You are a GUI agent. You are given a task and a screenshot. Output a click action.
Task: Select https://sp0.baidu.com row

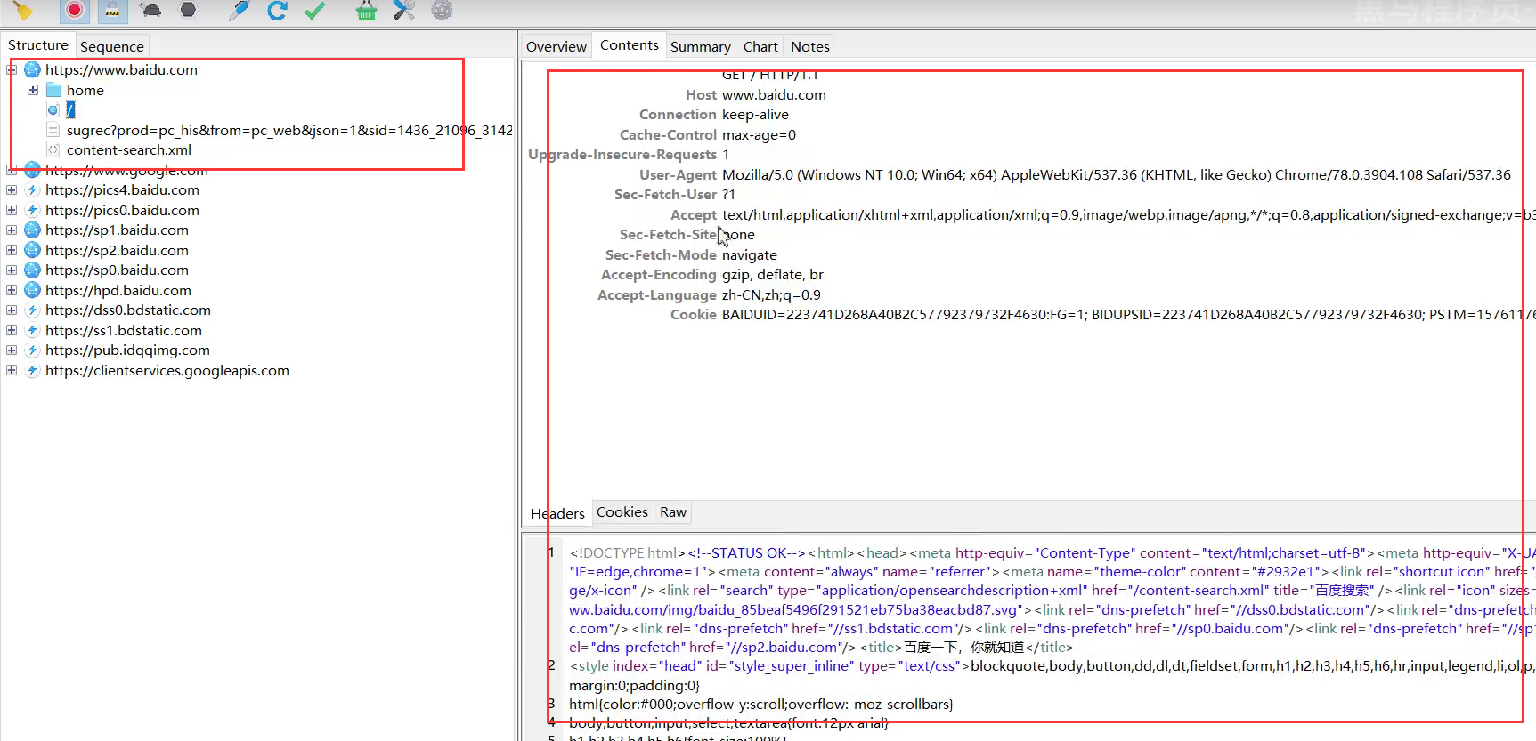tap(117, 270)
